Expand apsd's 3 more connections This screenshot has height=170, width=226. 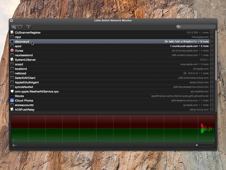(204, 46)
